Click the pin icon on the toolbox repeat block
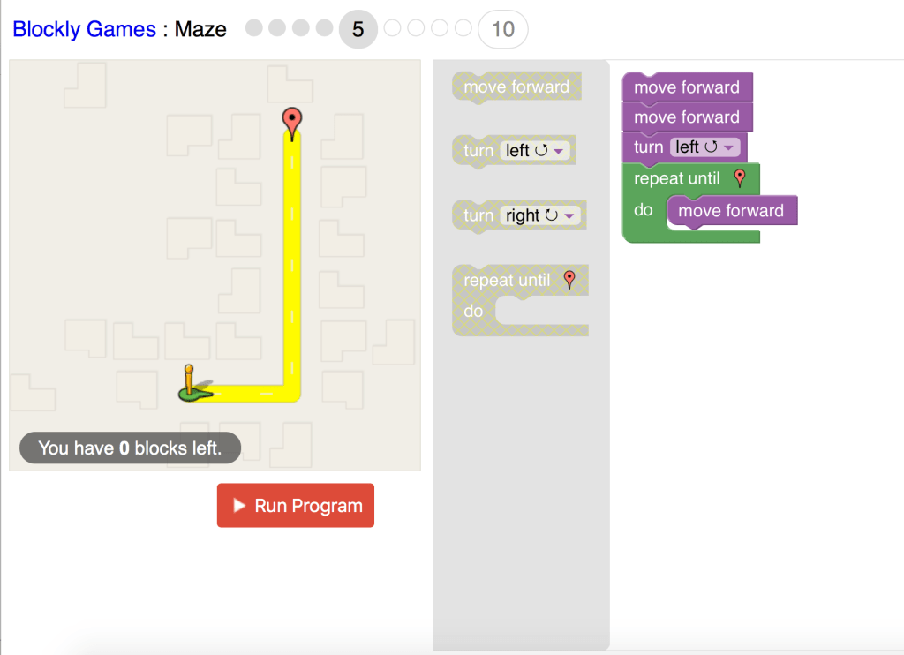This screenshot has height=655, width=904. [x=569, y=280]
